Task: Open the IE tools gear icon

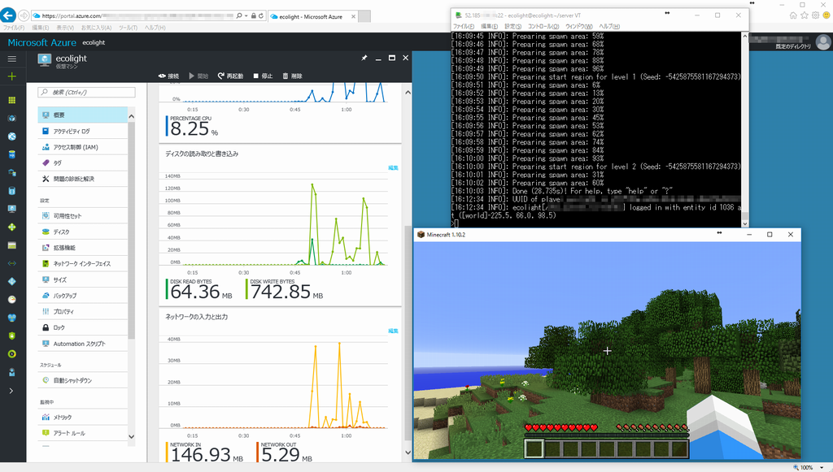Action: pos(815,15)
